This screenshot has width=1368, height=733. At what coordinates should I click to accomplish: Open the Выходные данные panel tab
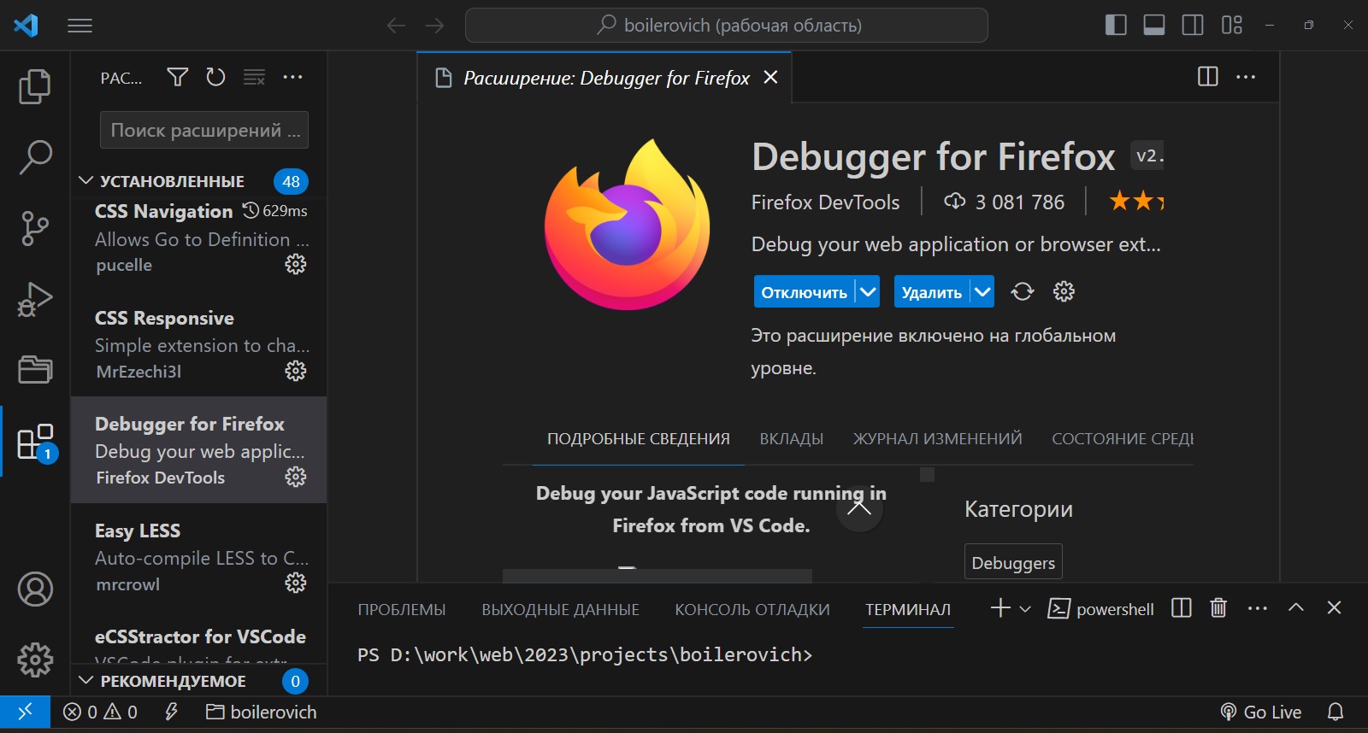click(560, 609)
